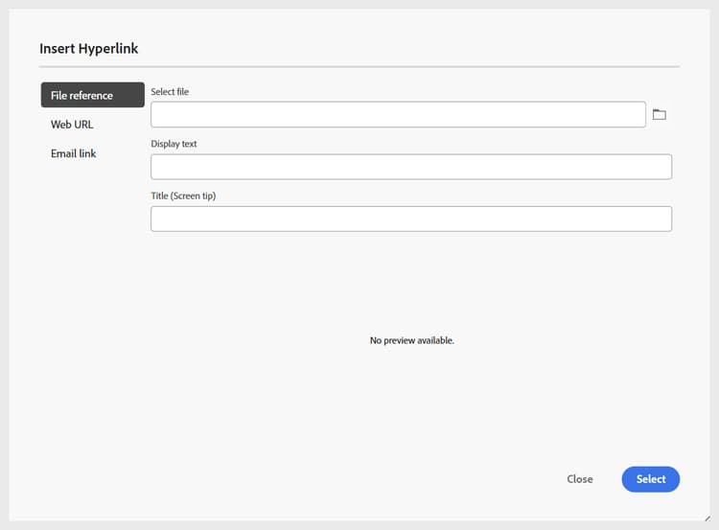Click empty sidebar space below Email link
Screen dimensions: 719x530
tap(91, 288)
